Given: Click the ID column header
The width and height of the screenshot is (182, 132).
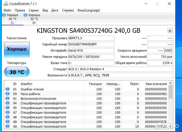Looking at the screenshot, I should 15,84.
